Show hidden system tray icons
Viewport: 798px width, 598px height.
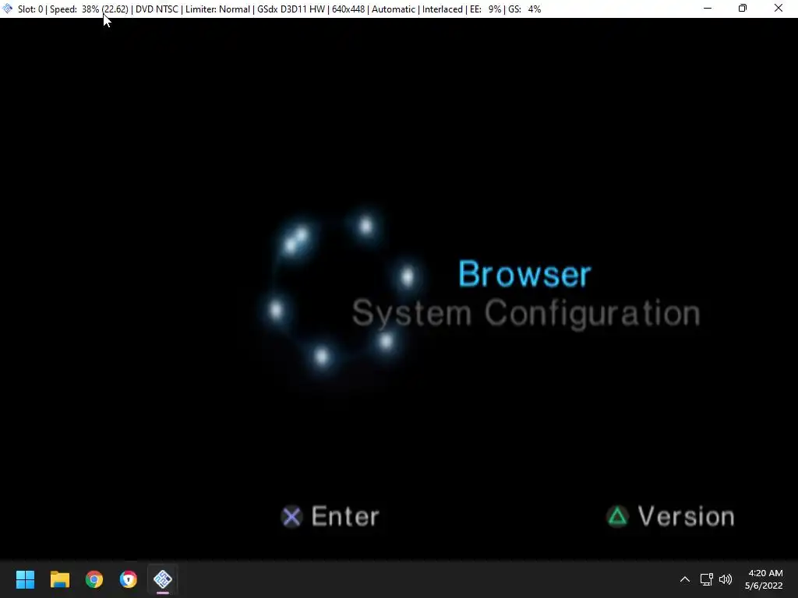[685, 579]
